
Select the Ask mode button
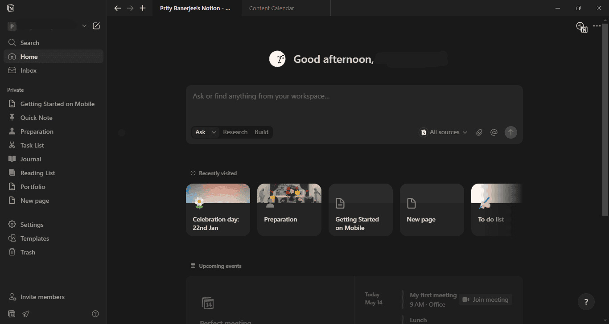tap(200, 132)
